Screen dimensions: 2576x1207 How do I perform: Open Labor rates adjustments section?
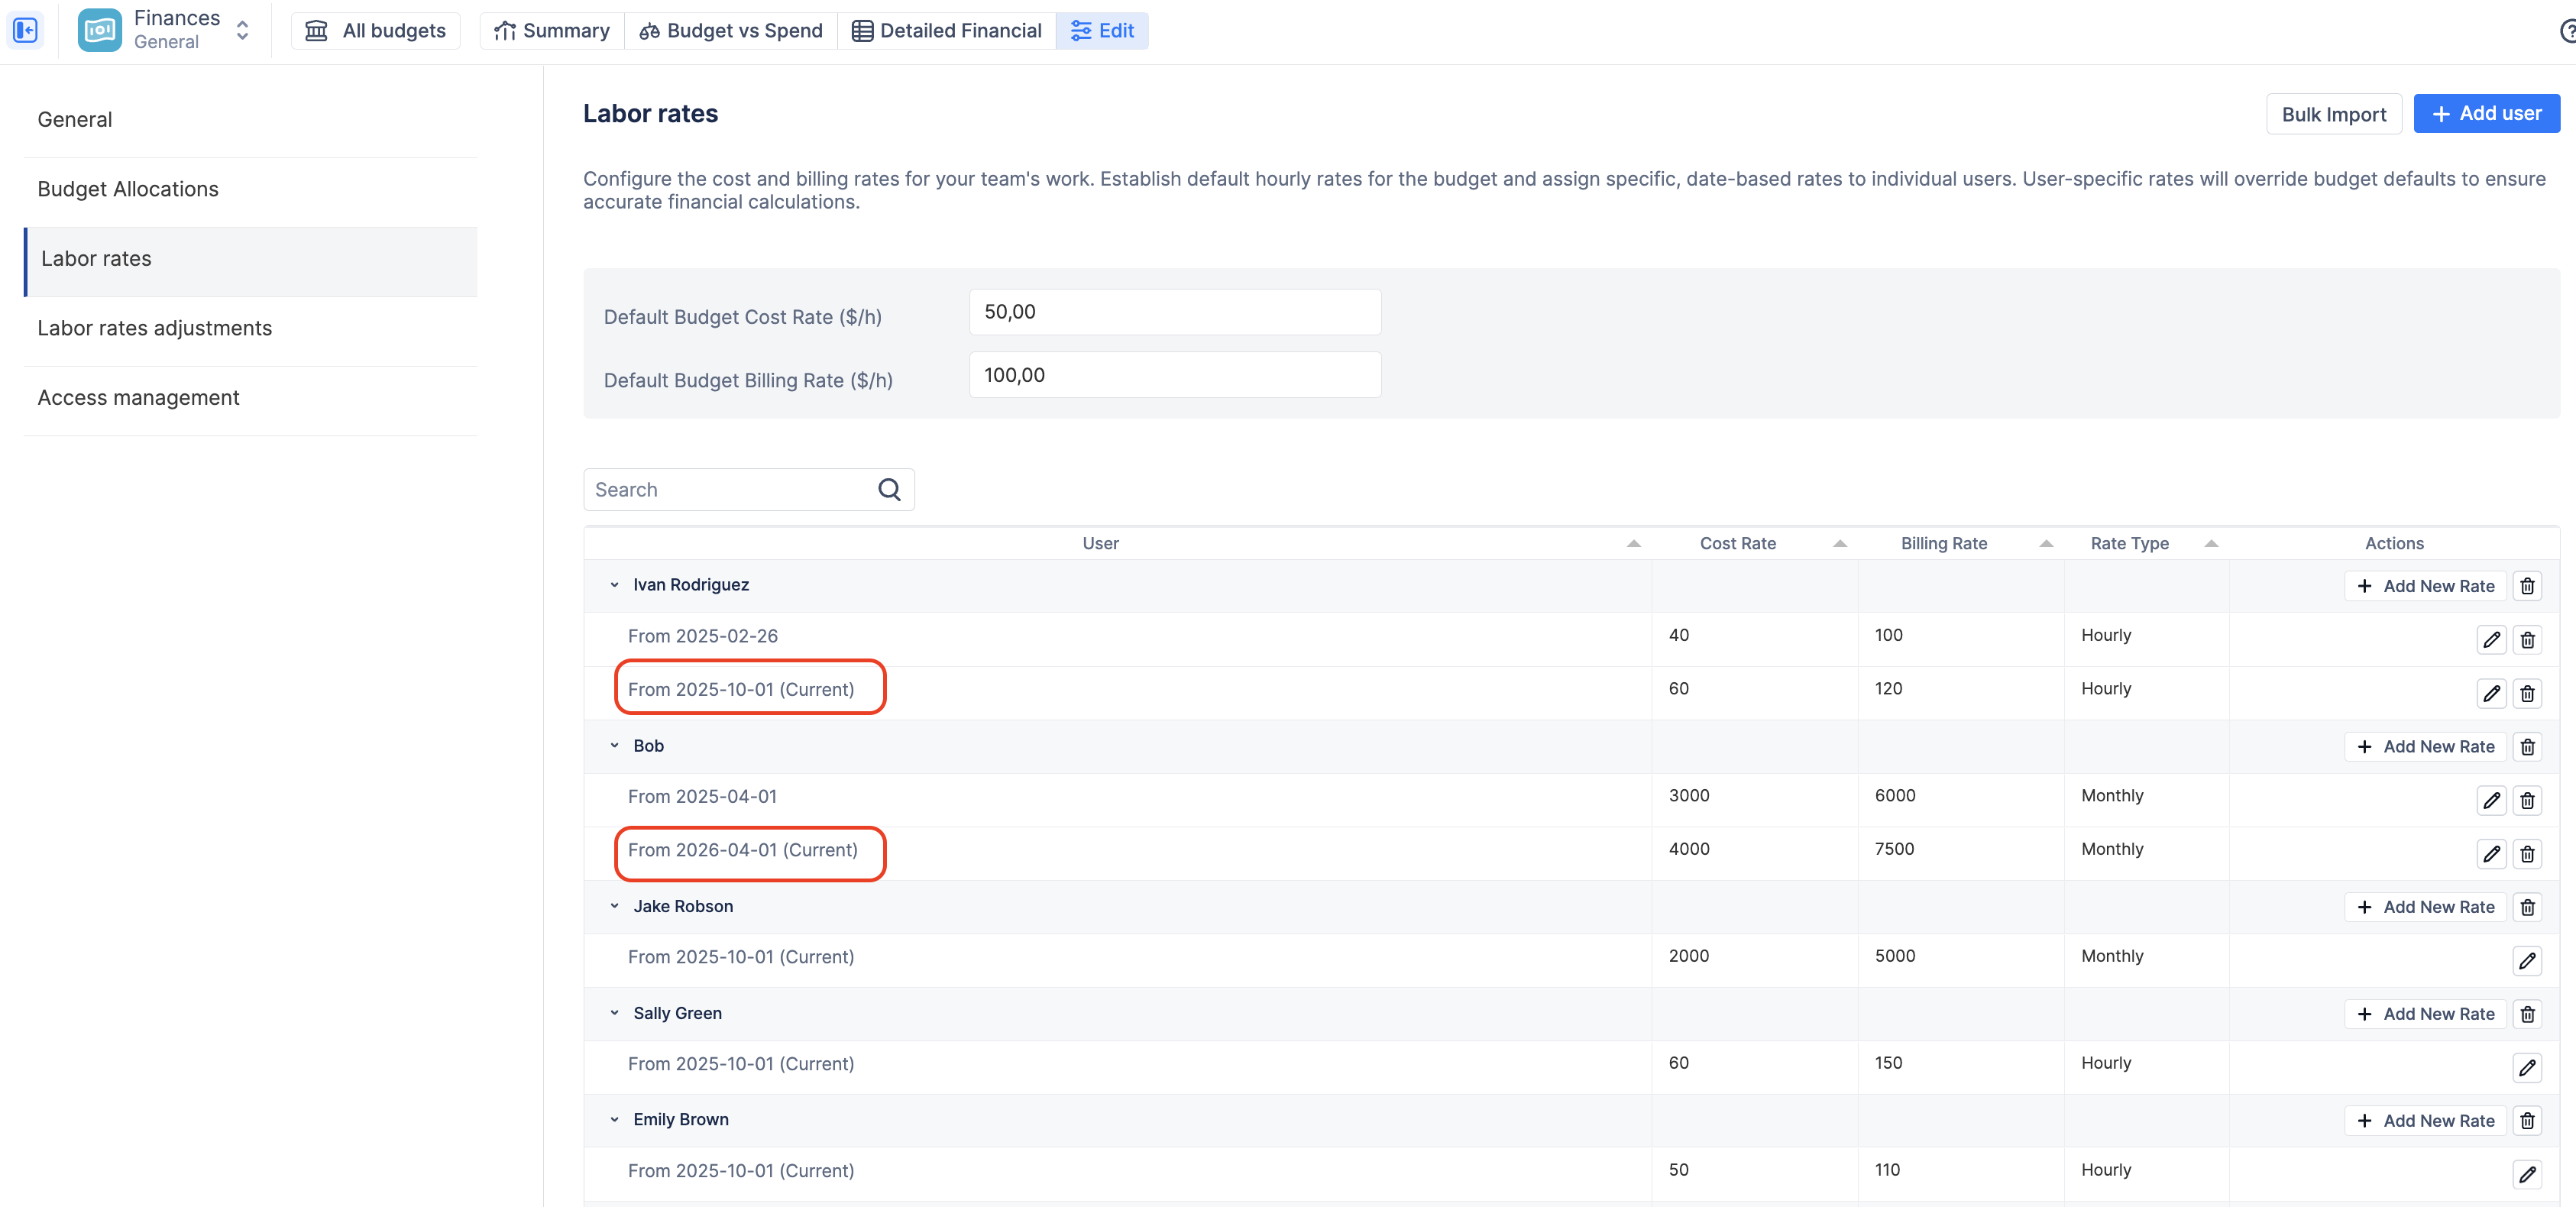[154, 328]
